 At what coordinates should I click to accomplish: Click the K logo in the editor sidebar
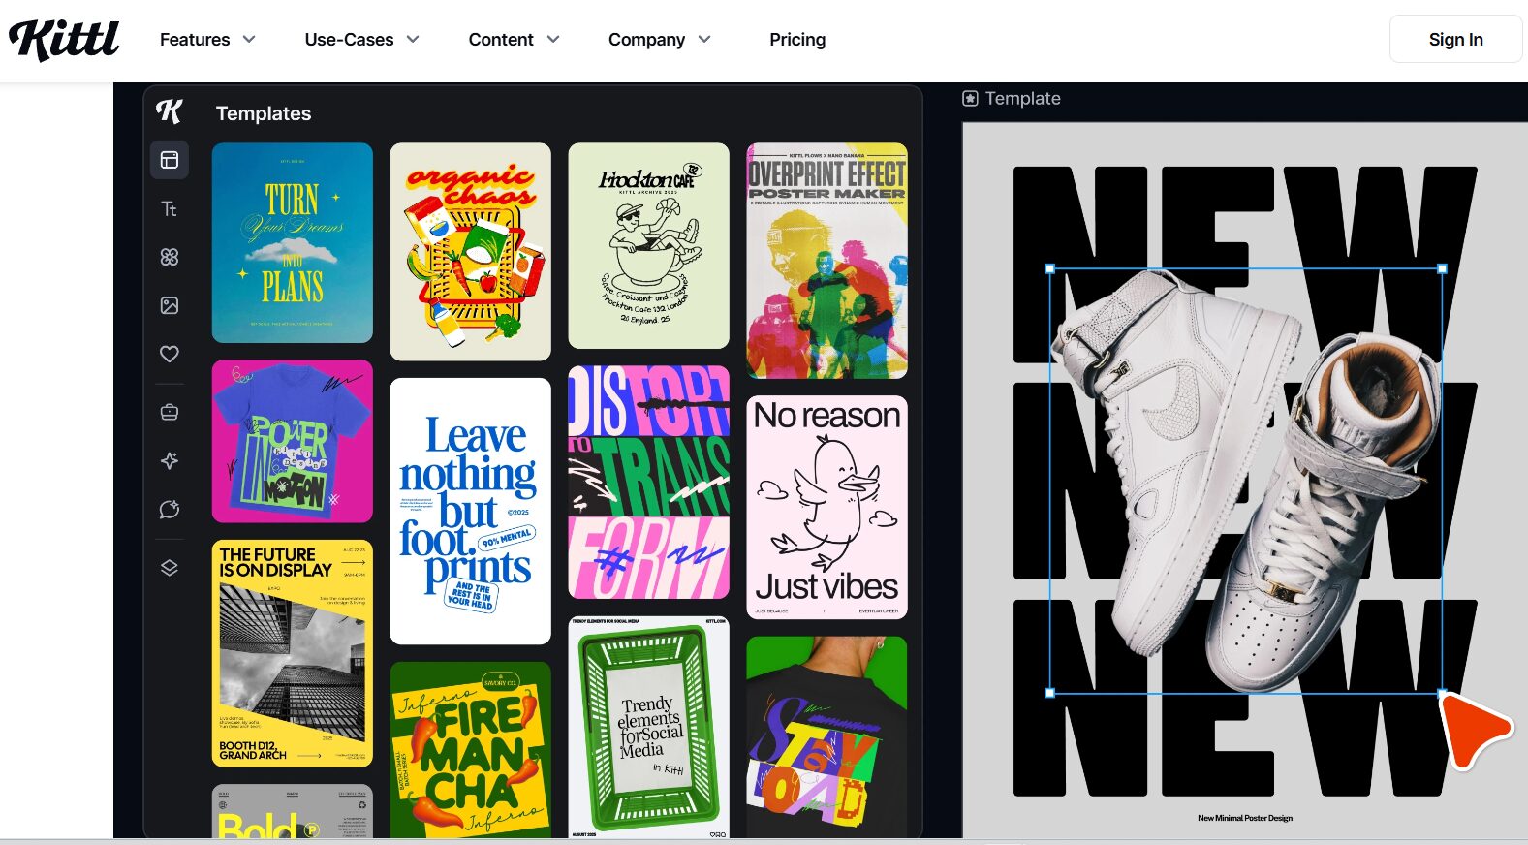pos(170,111)
